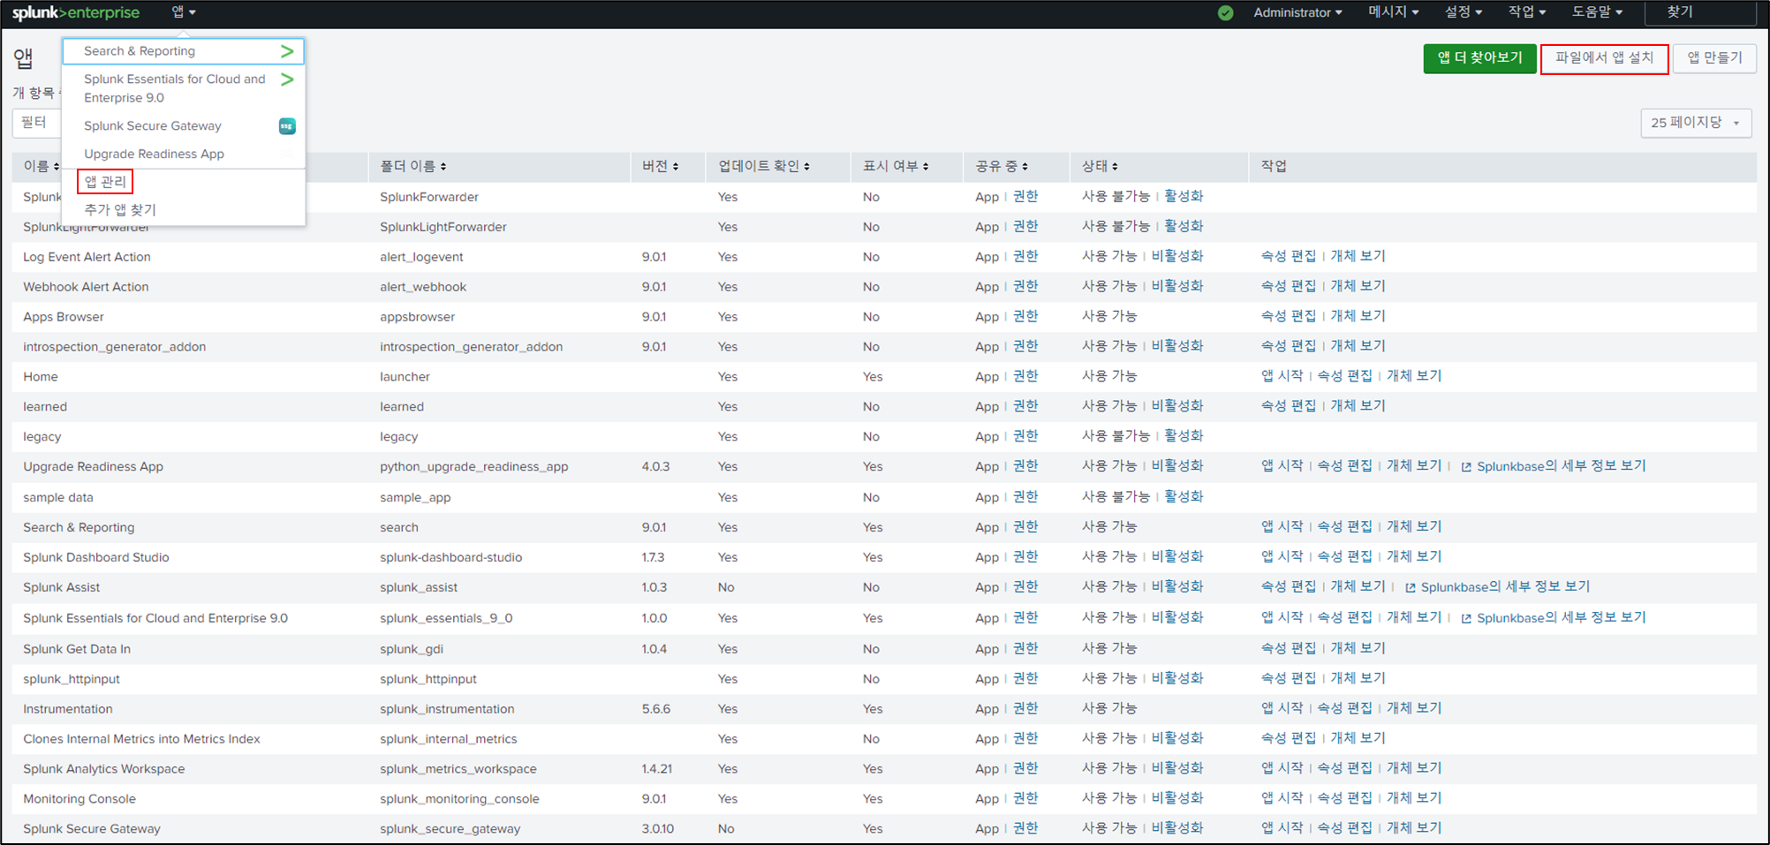Sort by 공유 중 column header
The height and width of the screenshot is (845, 1770).
[x=1002, y=166]
